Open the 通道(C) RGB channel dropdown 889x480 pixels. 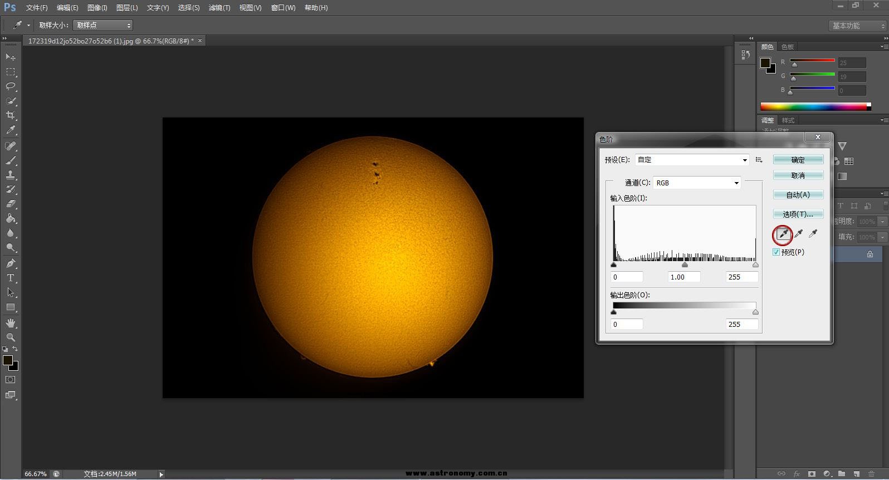pos(697,183)
